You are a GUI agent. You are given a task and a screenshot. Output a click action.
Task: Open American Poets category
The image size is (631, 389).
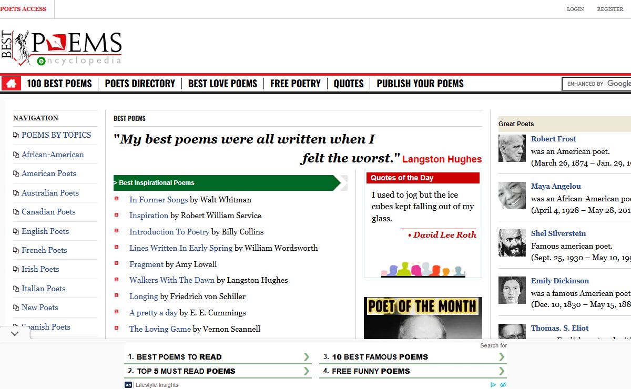coord(49,173)
